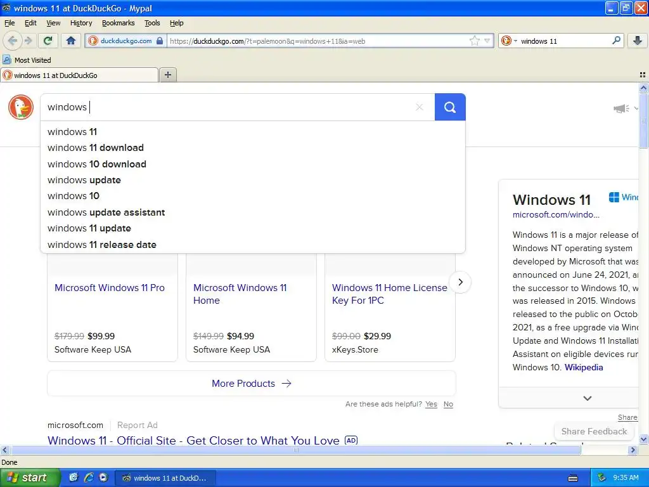Screen dimensions: 649x487
Task: Open Microsoft Windows 11 Pro product link
Action: [110, 288]
